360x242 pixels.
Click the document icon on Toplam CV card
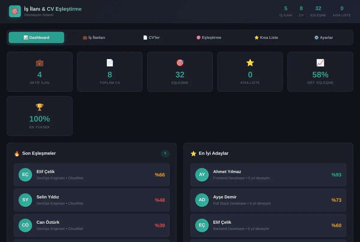point(110,63)
